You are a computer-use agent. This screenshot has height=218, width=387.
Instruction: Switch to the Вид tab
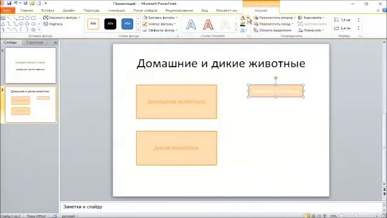click(x=204, y=10)
